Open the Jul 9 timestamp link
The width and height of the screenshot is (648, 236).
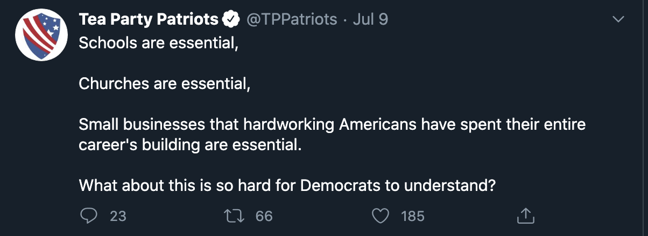tap(370, 19)
